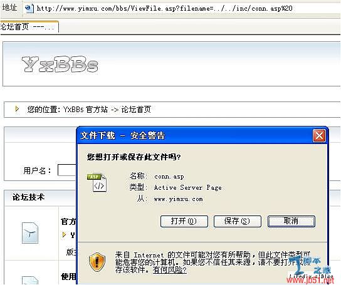Click the 论坛技术 section header

tap(28, 197)
